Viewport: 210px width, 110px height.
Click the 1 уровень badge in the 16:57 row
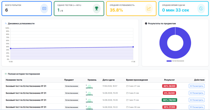89,86
